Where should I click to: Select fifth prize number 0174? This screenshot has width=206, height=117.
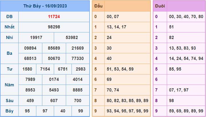[54, 79]
